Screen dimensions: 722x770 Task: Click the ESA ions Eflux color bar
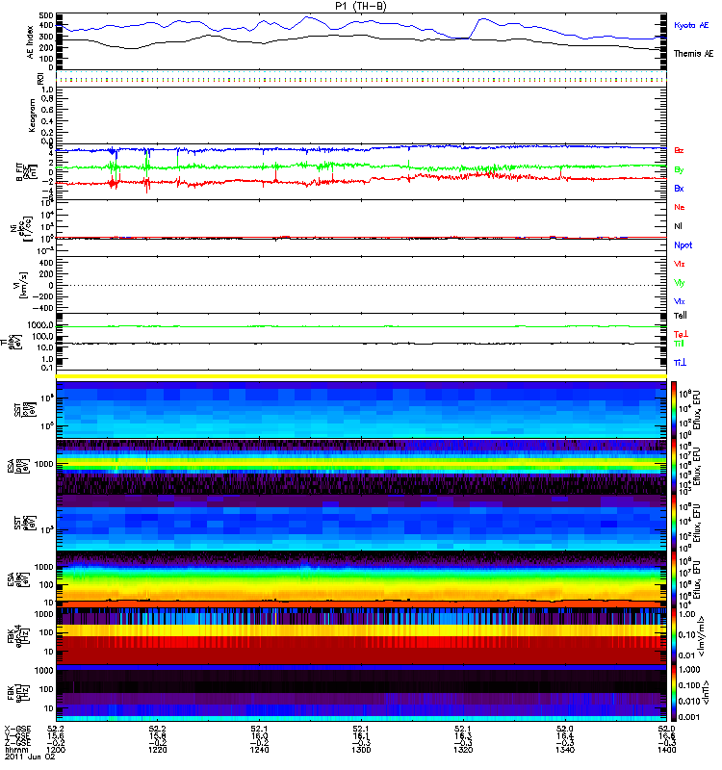click(x=674, y=467)
